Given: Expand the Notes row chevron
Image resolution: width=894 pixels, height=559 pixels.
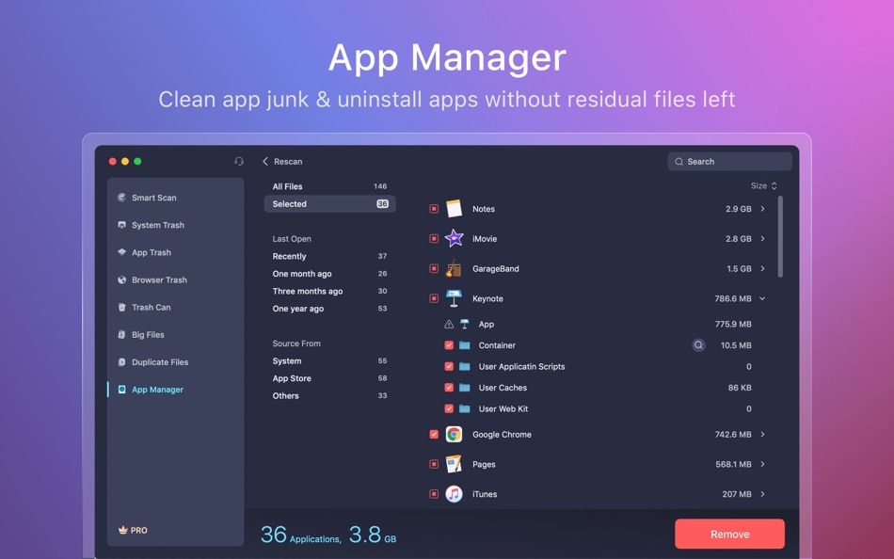Looking at the screenshot, I should pos(763,209).
